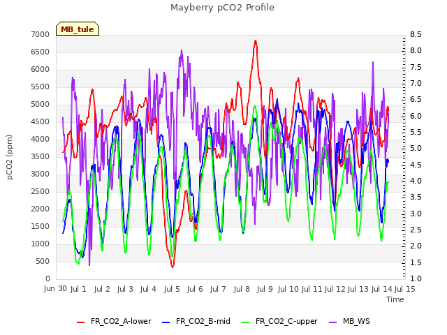447x335 pixels.
Task: Click the MB_tule site label box
Action: pyautogui.click(x=78, y=29)
